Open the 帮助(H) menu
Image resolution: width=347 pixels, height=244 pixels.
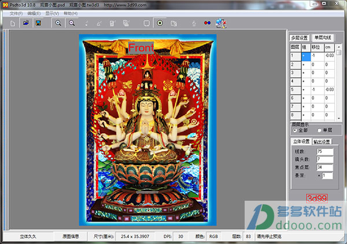click(x=71, y=14)
